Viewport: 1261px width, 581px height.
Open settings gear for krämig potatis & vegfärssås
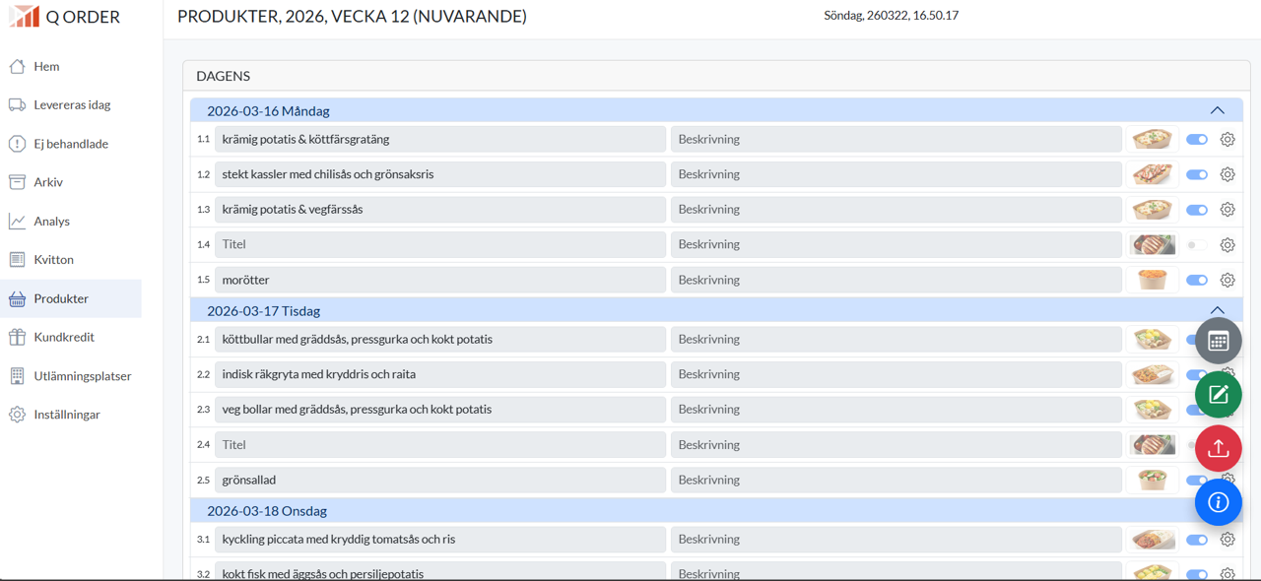(1228, 210)
